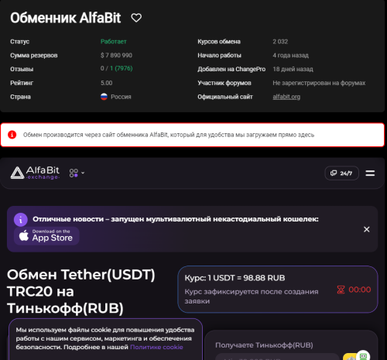
Task: Click "Не зарегистрирован на форумах" text
Action: click(319, 83)
